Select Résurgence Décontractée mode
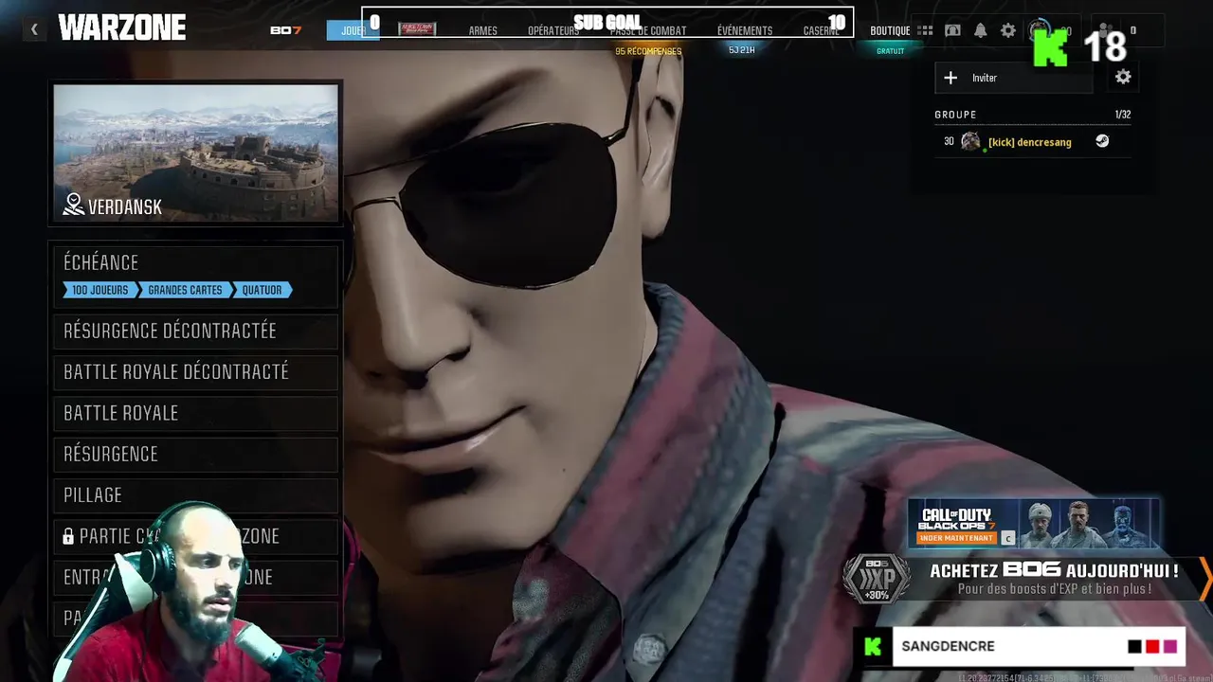This screenshot has height=682, width=1213. click(195, 331)
